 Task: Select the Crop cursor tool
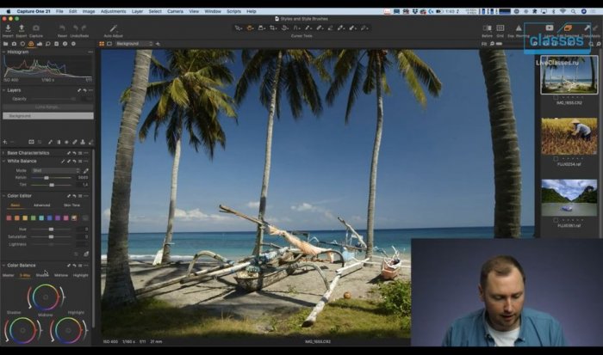[273, 28]
